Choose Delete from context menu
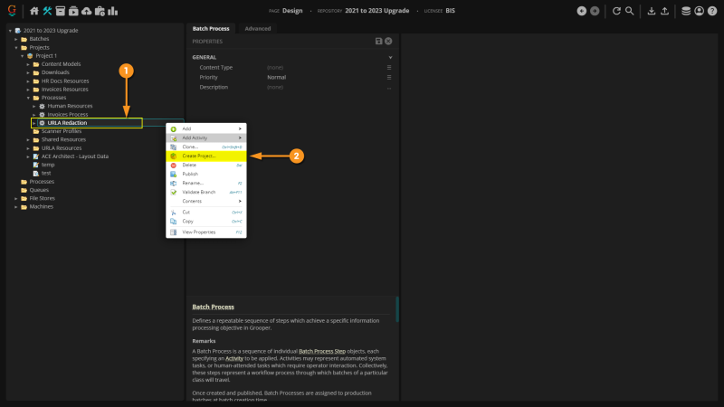This screenshot has height=407, width=724. (206, 165)
